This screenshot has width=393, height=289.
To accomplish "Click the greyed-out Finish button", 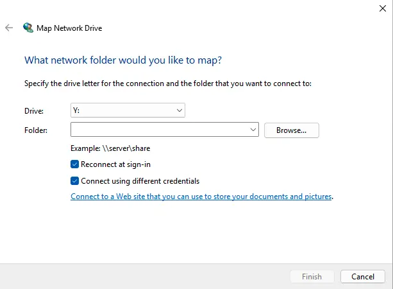I will [x=312, y=277].
